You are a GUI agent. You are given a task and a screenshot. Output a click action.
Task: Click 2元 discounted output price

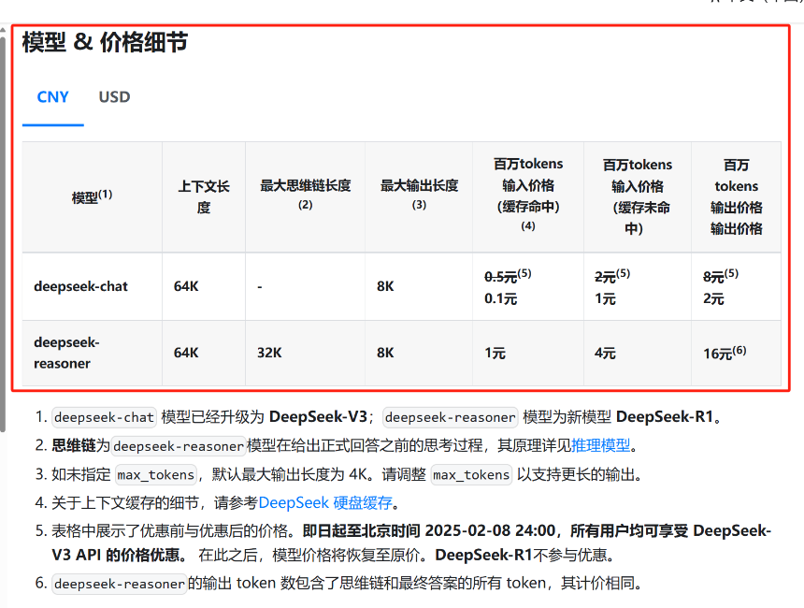pyautogui.click(x=713, y=298)
